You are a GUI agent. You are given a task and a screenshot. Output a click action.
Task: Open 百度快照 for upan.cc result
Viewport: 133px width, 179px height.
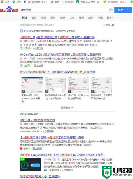click(x=49, y=131)
